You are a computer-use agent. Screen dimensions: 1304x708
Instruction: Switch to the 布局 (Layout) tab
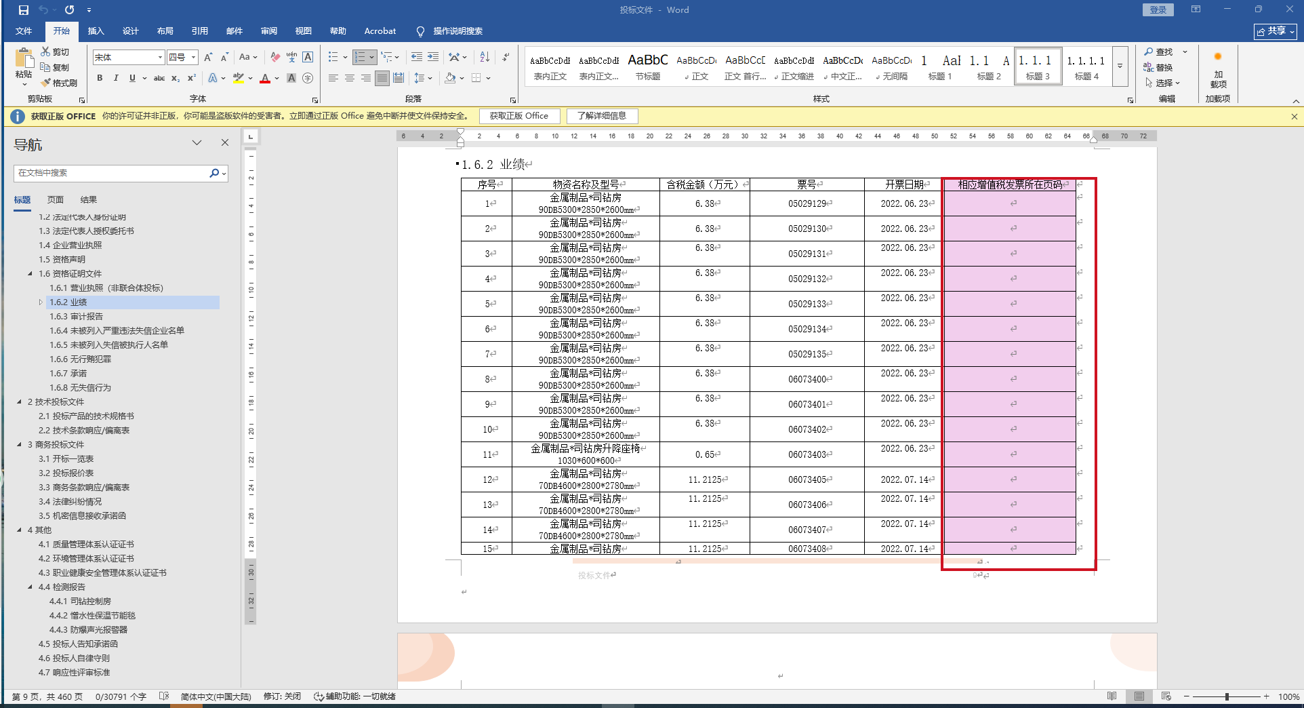[x=165, y=31]
